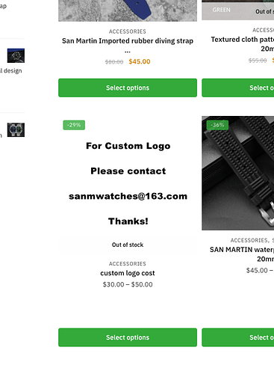
Task: Select options for SAN MARTIN waterproof strap
Action: tap(238, 337)
